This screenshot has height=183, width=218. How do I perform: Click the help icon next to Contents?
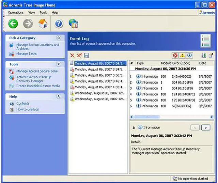[11, 104]
